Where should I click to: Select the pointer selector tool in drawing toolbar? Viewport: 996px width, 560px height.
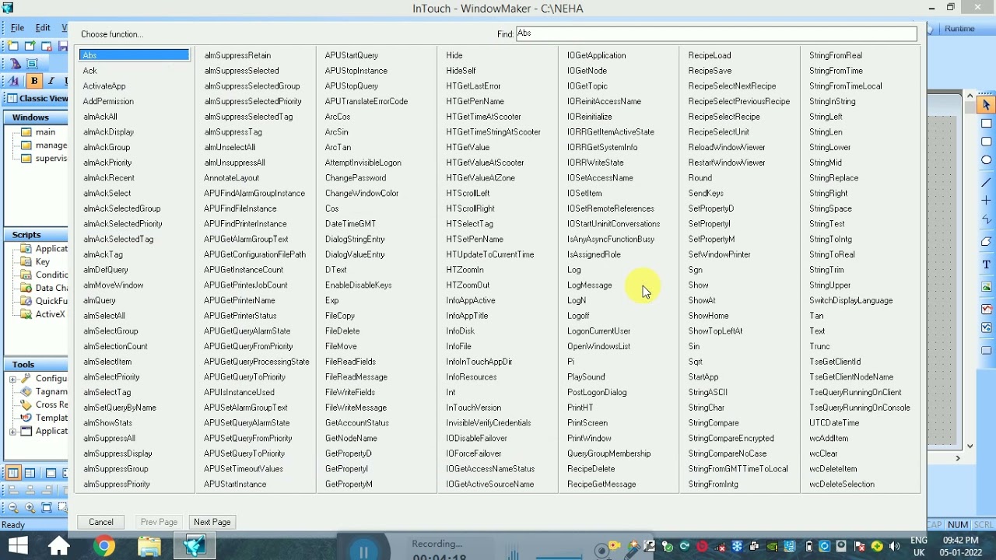986,105
